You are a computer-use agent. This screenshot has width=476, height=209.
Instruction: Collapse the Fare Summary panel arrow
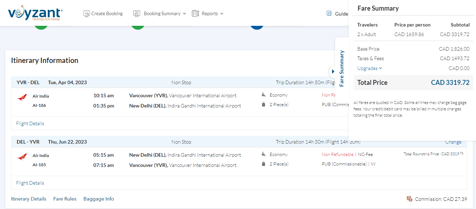point(333,71)
